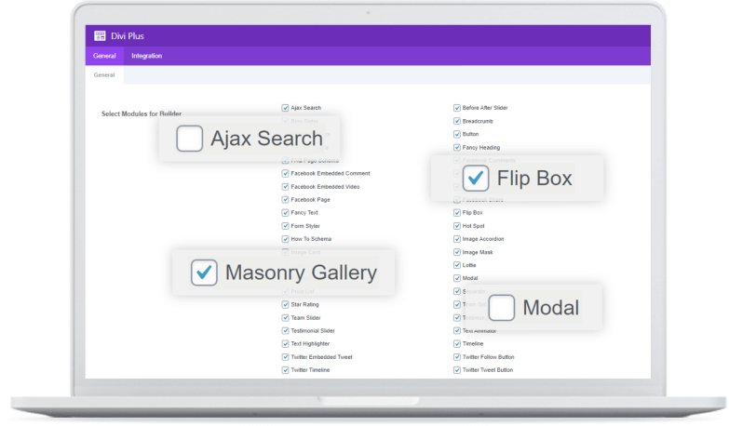The height and width of the screenshot is (426, 729).
Task: Toggle Facebook Embedded Video checkbox
Action: pyautogui.click(x=285, y=186)
